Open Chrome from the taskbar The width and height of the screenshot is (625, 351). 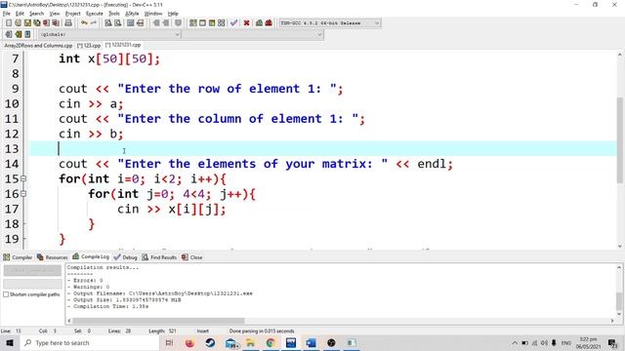pos(271,342)
